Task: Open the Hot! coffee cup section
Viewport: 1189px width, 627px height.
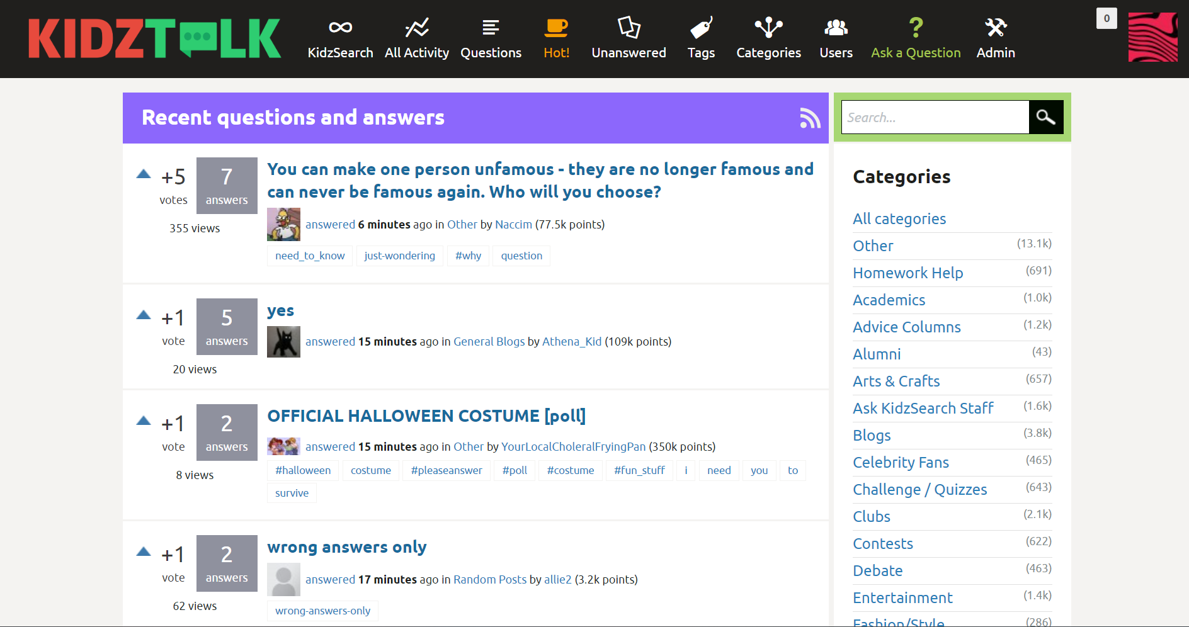Action: pos(557,38)
